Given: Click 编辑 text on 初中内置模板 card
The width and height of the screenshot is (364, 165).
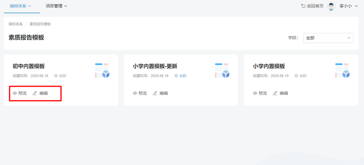Looking at the screenshot, I should 44,93.
